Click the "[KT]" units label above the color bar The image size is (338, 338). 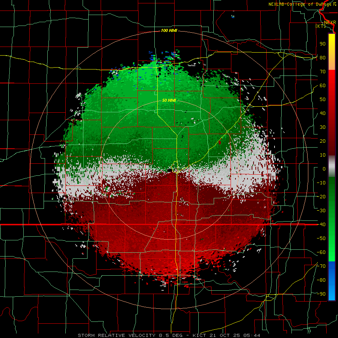(x=320, y=26)
